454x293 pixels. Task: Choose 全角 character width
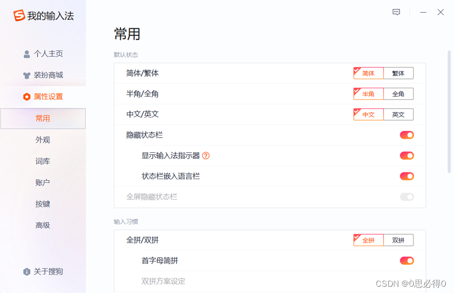tap(398, 94)
